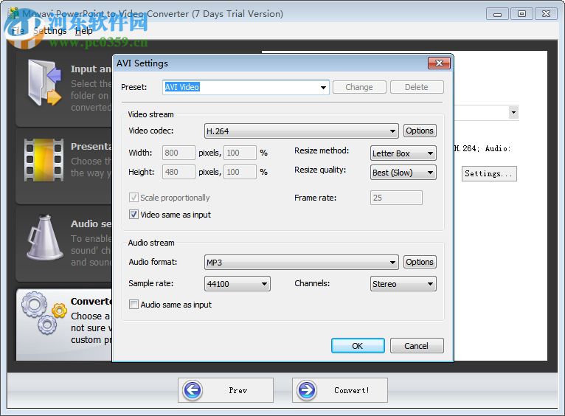Click the Delete preset button
The image size is (565, 416).
pyautogui.click(x=417, y=87)
